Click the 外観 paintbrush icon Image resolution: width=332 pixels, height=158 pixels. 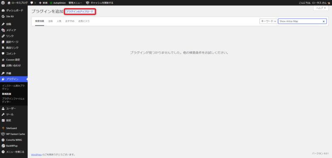coord(3,73)
